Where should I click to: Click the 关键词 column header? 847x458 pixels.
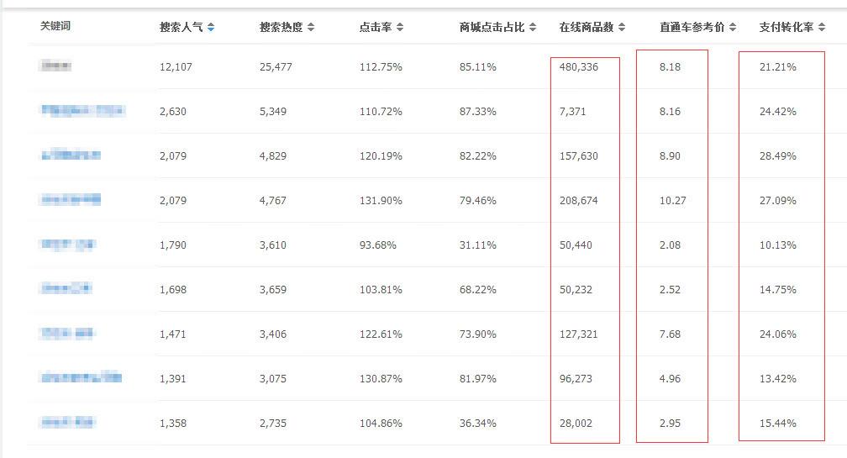55,27
